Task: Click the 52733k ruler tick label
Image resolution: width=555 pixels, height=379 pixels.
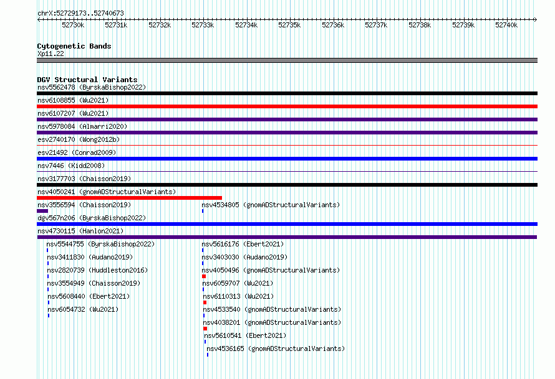Action: pyautogui.click(x=203, y=25)
